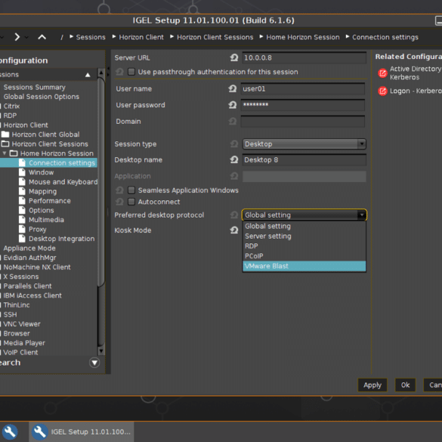The height and width of the screenshot is (442, 442).
Task: Click Home Horizon Session folder icon
Action: click(x=14, y=153)
